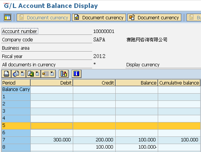Viewport: 201px width, 152px height.
Task: Click the Debit column header
Action: (x=52, y=83)
